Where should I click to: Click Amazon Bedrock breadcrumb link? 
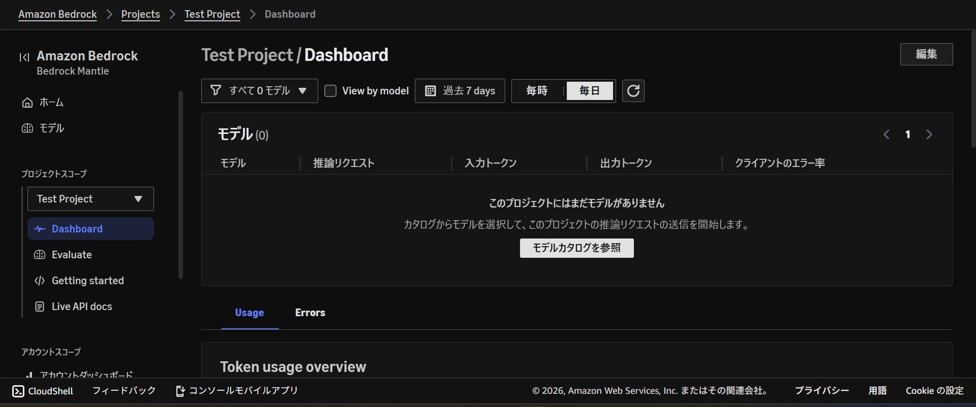click(57, 14)
